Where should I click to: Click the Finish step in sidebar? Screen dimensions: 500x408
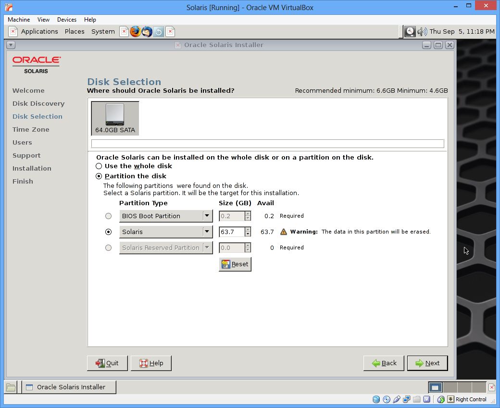pyautogui.click(x=23, y=181)
